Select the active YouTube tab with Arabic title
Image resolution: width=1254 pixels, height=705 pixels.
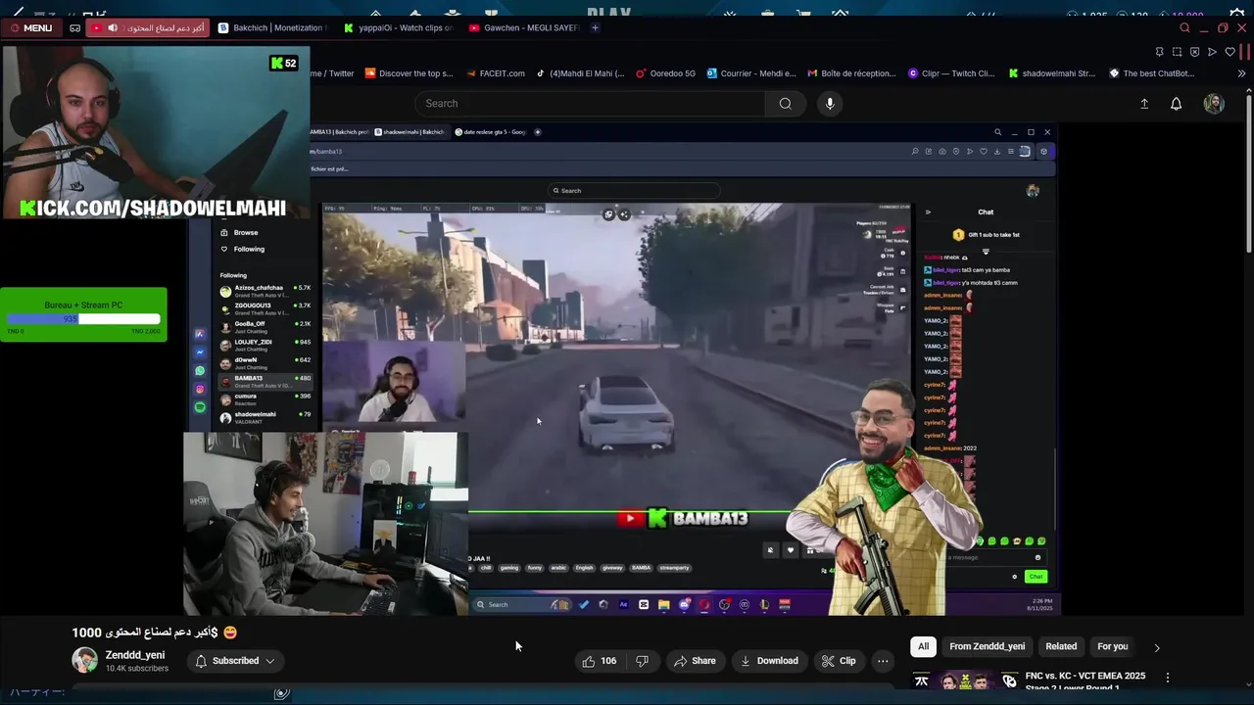tap(150, 28)
